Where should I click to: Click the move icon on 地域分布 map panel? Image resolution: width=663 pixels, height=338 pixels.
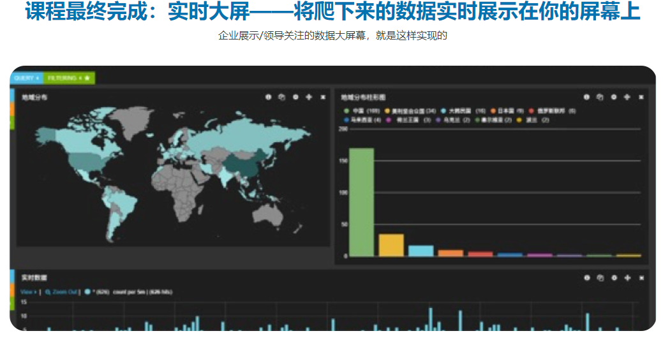coord(309,97)
